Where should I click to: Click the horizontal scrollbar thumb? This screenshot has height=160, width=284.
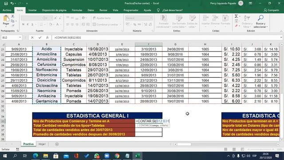184,144
